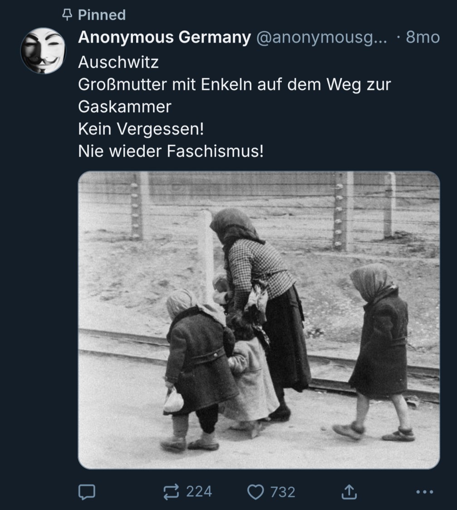The width and height of the screenshot is (457, 510).
Task: Click the word Gaskammer in the post
Action: (124, 107)
